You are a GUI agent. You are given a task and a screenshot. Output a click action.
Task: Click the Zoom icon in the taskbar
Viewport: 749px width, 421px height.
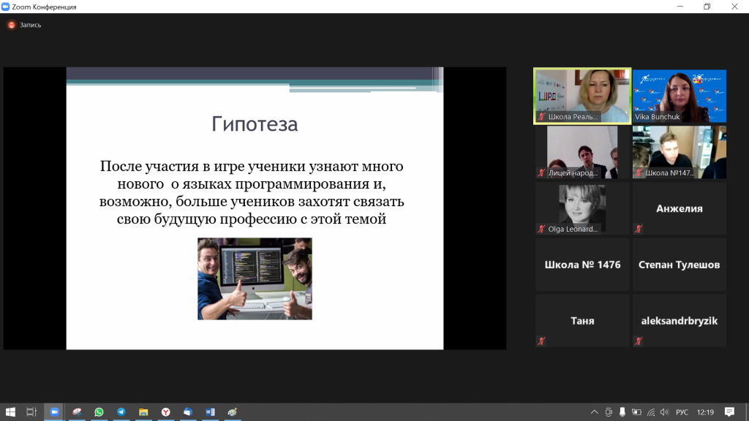pos(53,412)
